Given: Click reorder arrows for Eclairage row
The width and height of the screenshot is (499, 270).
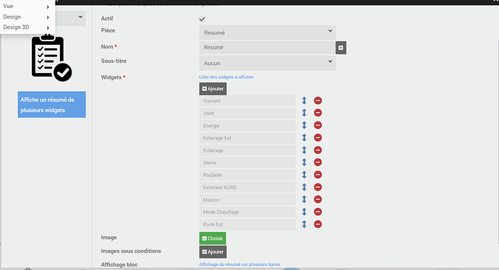Looking at the screenshot, I should tap(304, 150).
